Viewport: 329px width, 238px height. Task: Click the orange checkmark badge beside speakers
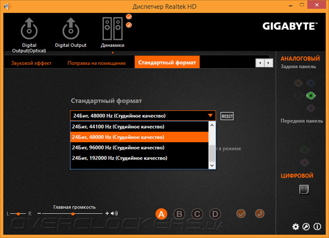[x=129, y=16]
